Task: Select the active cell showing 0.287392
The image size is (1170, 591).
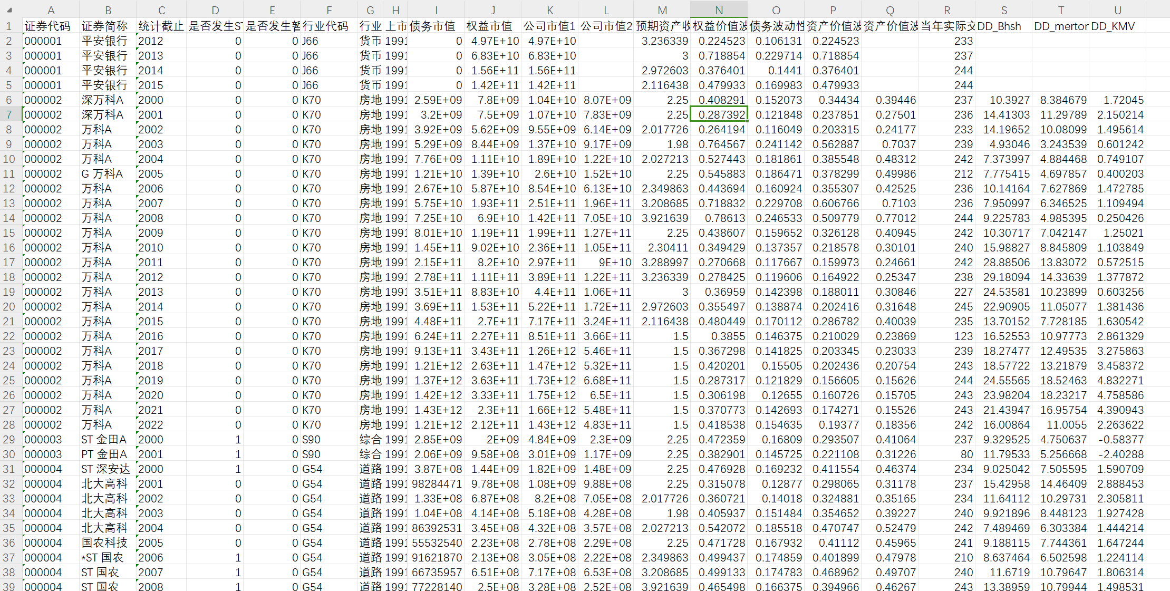Action: pyautogui.click(x=719, y=114)
